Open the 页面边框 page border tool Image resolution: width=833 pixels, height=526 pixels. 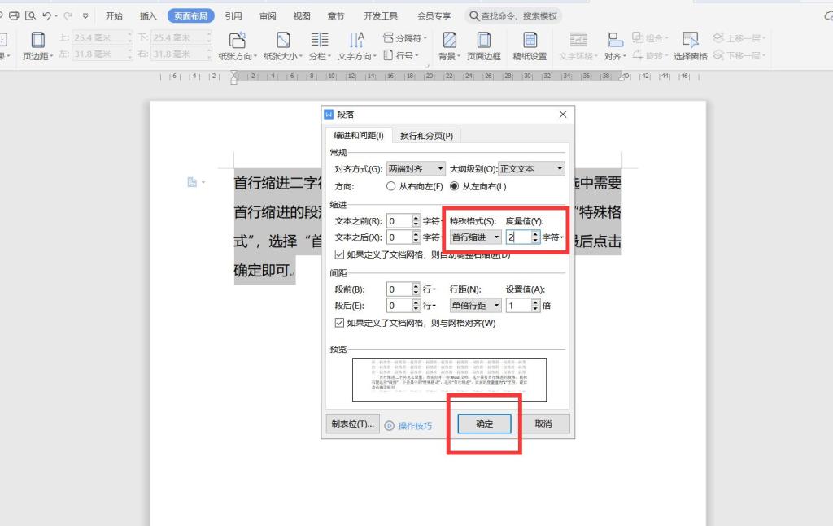click(x=483, y=40)
